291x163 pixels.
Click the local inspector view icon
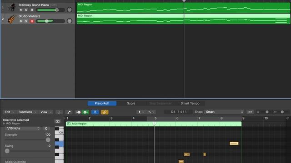coord(58,121)
